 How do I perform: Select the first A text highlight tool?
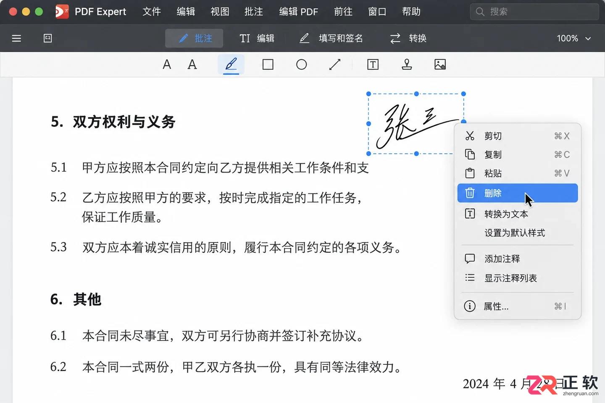pos(167,65)
